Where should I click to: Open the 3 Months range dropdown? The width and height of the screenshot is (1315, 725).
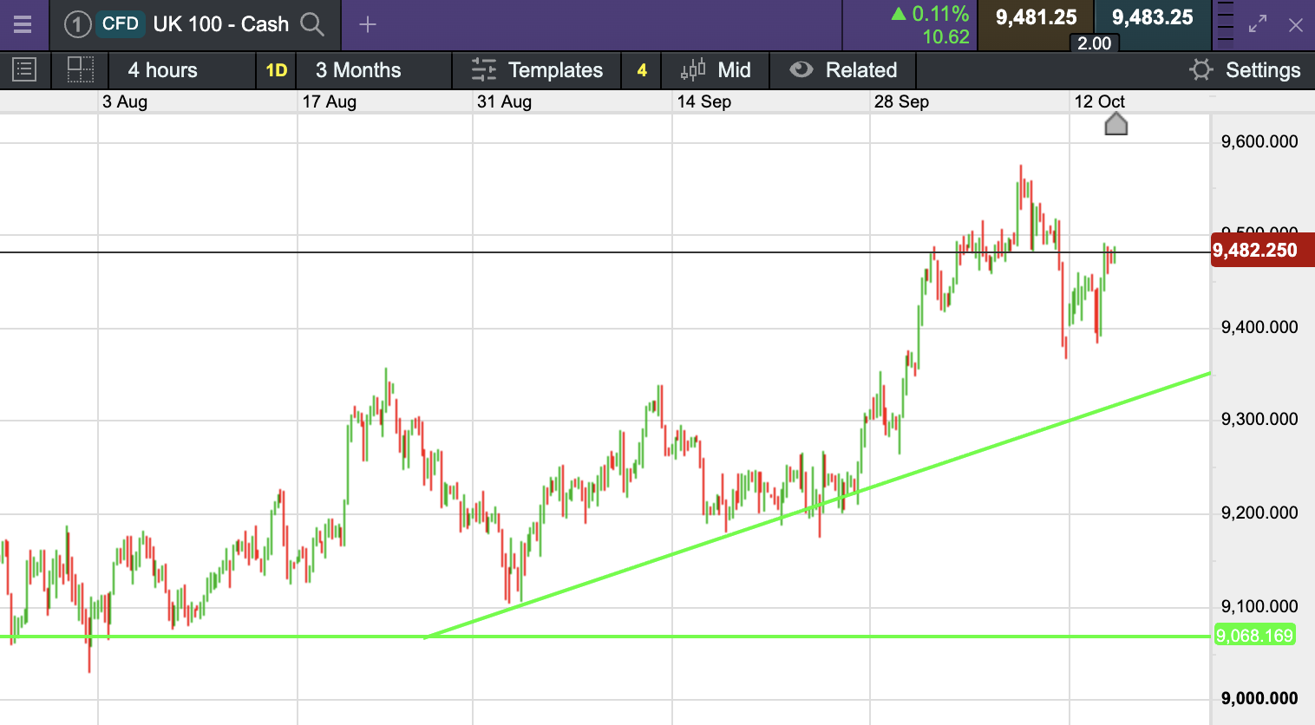358,70
